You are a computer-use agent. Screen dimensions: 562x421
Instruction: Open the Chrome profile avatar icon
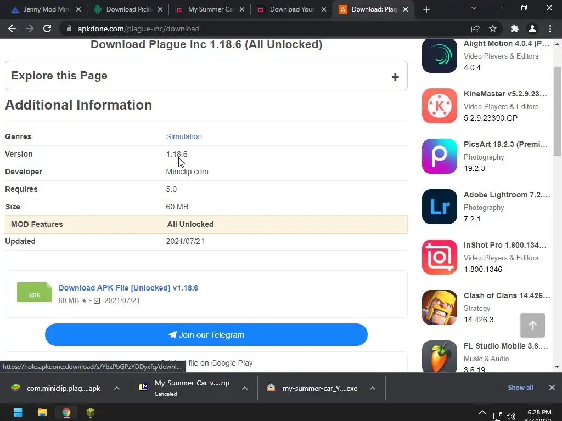(x=532, y=29)
